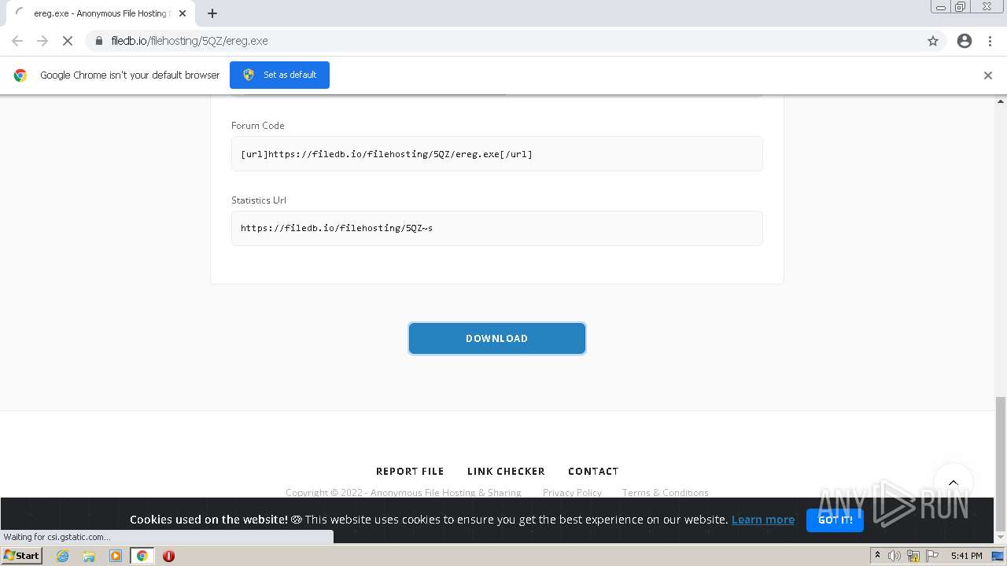Click the address bar URL
The image size is (1007, 566).
click(190, 41)
